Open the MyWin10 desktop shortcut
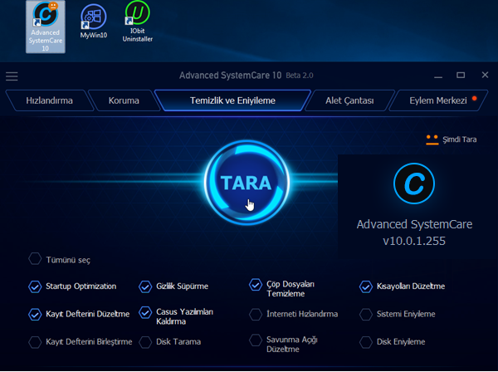The height and width of the screenshot is (372, 498). pos(93,22)
